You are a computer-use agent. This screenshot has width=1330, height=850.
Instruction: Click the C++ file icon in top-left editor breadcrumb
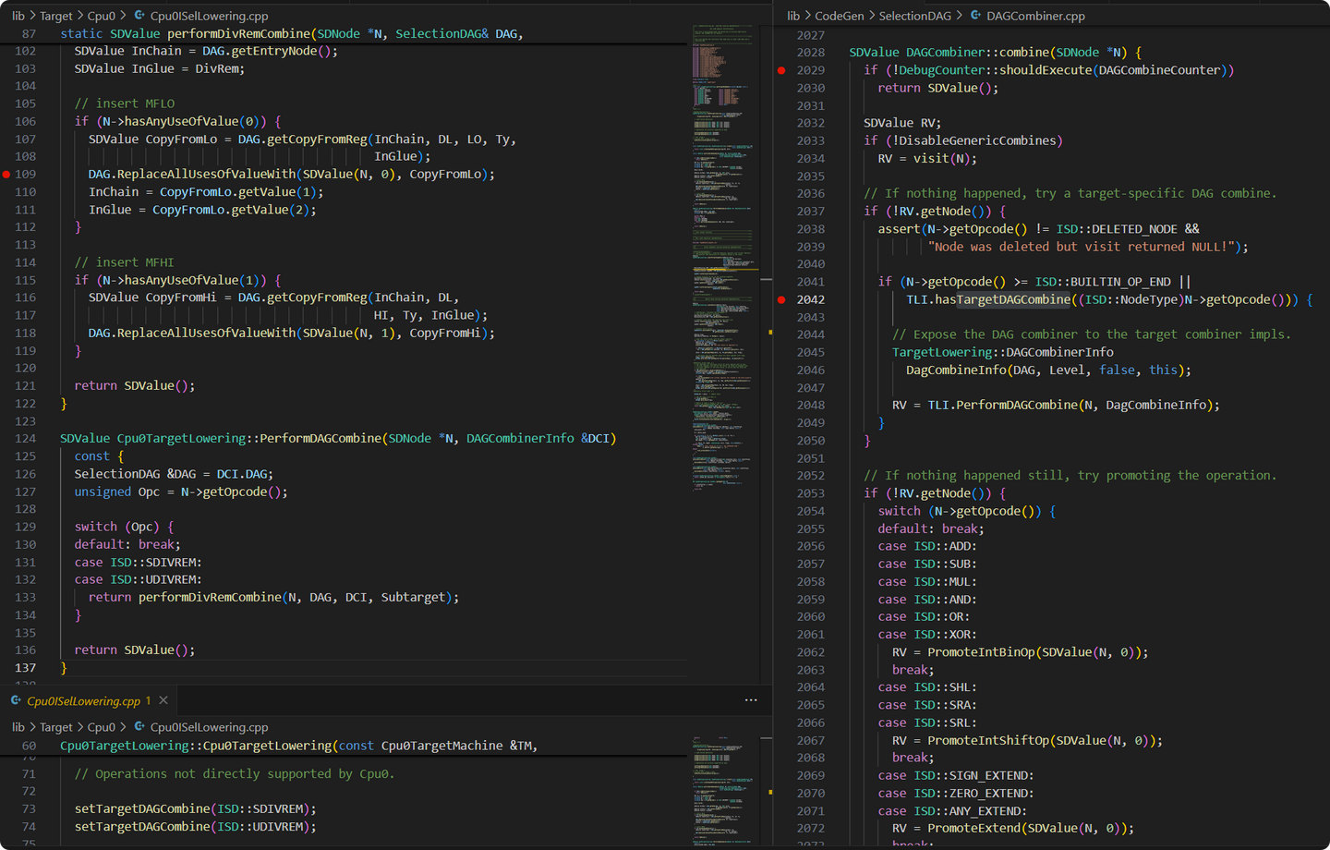click(139, 16)
